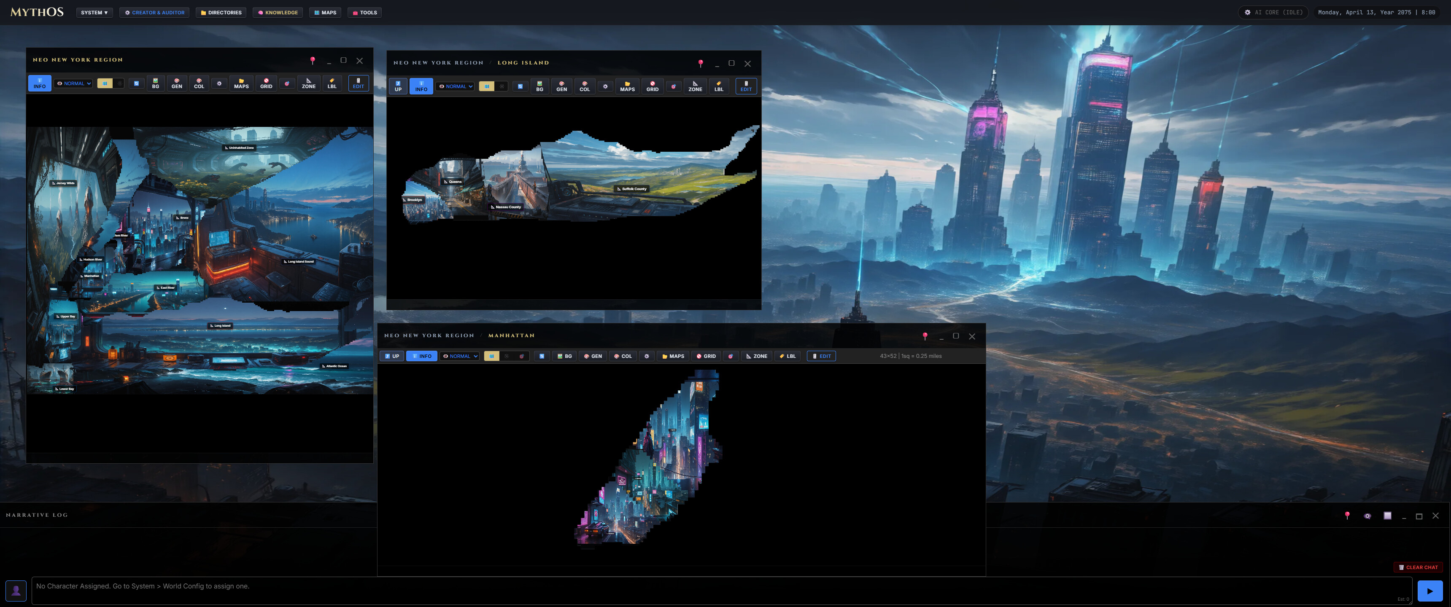Click eye icon in Narrative Log header

[x=1367, y=516]
